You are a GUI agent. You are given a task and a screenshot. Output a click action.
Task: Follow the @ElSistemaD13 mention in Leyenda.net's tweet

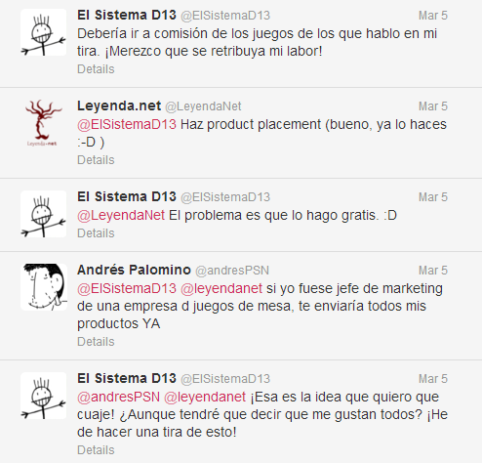[x=127, y=124]
